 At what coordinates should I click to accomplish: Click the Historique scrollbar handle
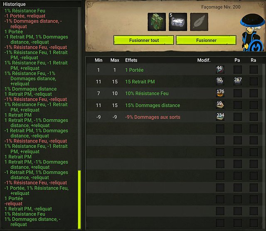79,200
